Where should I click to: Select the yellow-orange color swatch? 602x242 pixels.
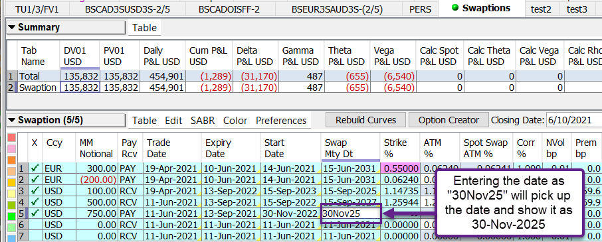(11, 182)
